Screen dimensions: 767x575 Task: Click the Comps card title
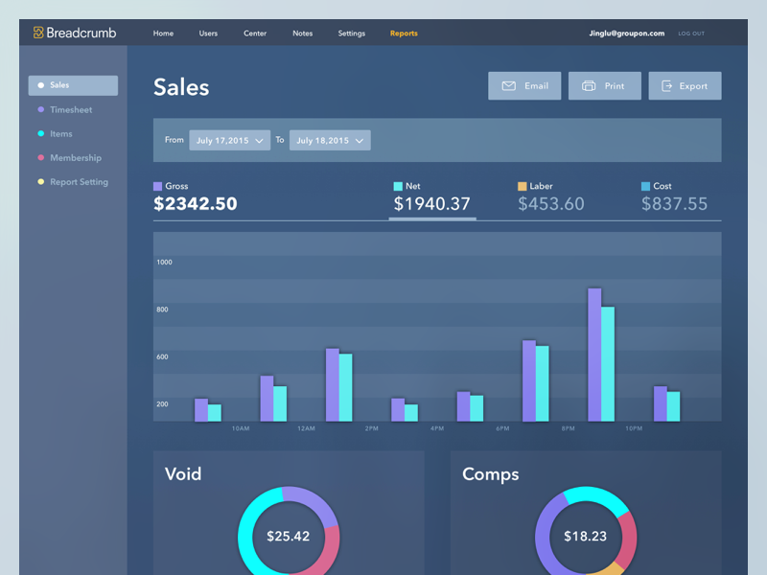[x=491, y=474]
